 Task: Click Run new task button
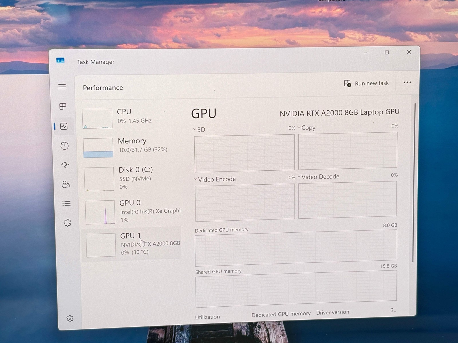pyautogui.click(x=366, y=83)
